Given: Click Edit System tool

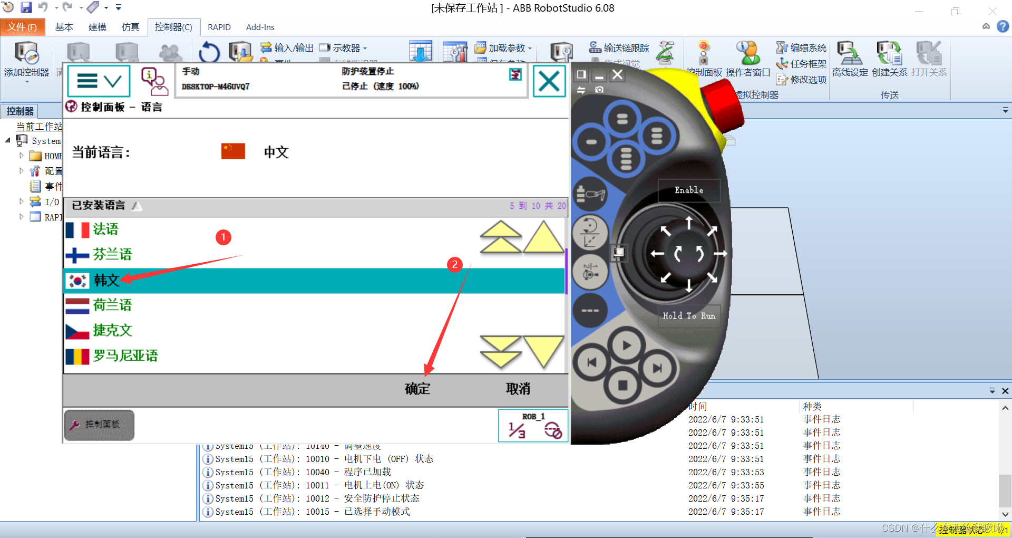Looking at the screenshot, I should point(801,48).
